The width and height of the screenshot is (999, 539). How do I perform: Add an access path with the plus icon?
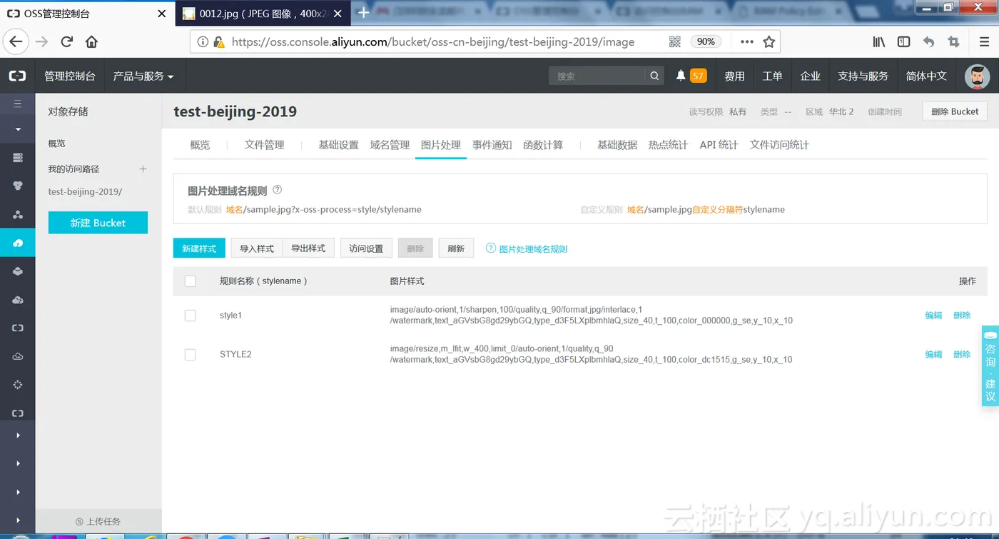tap(143, 169)
